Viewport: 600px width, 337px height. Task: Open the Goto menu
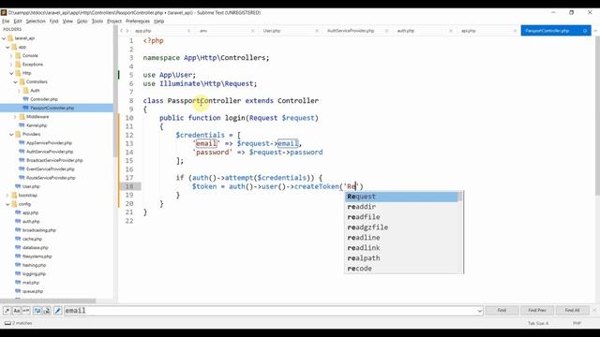coord(82,21)
